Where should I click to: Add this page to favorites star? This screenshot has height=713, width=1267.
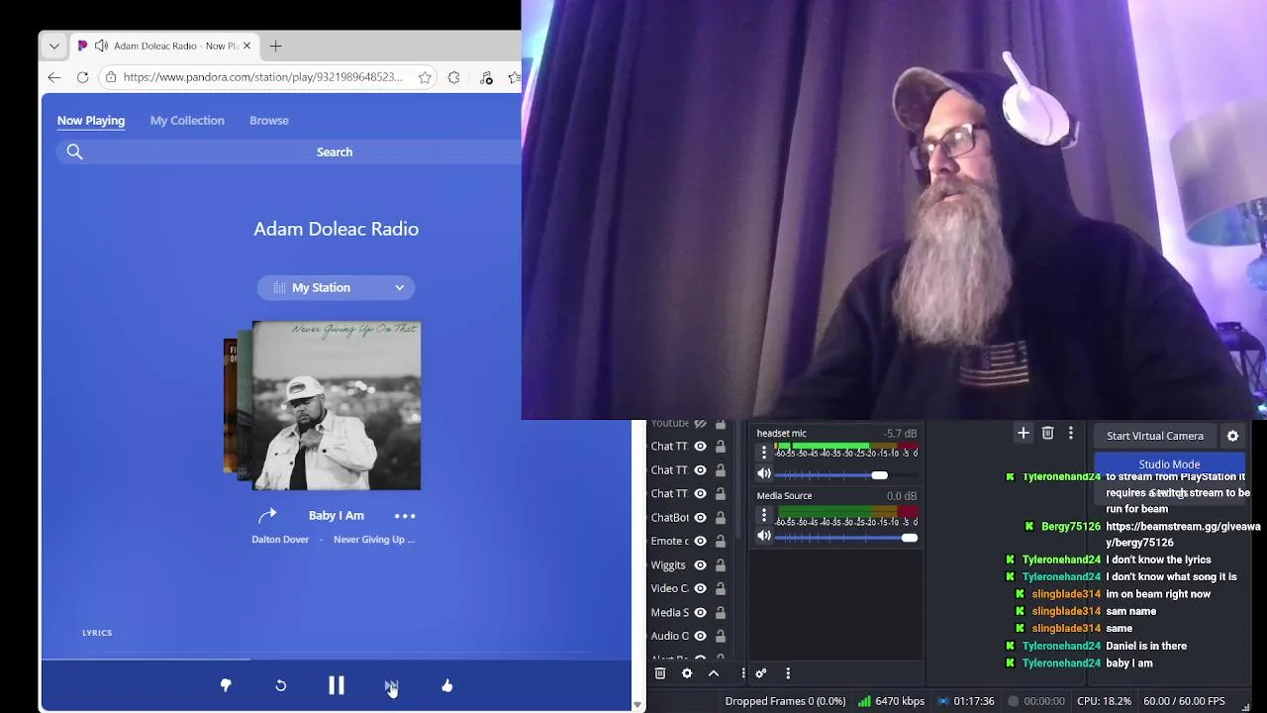pos(425,77)
